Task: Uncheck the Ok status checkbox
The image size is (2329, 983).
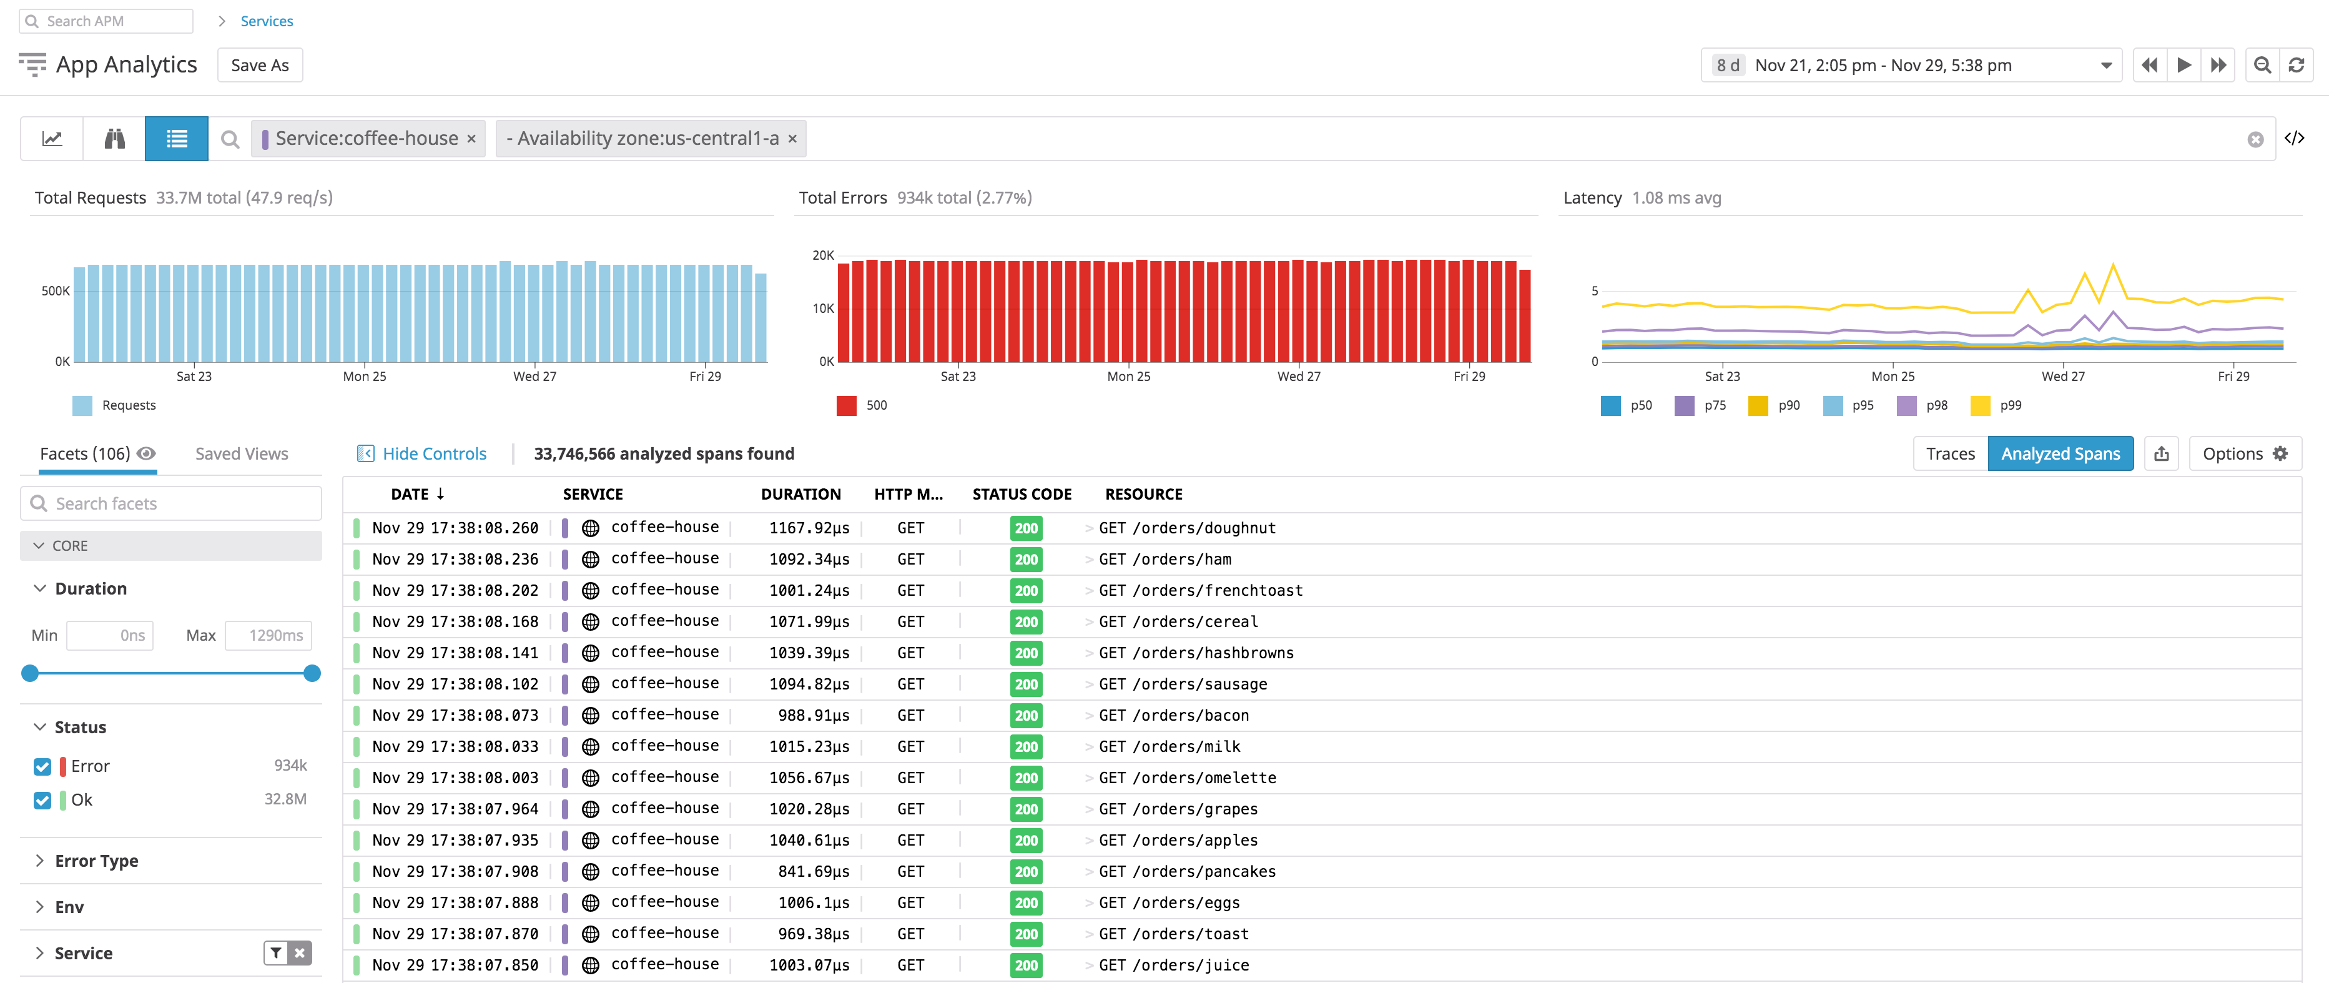Action: [x=42, y=800]
